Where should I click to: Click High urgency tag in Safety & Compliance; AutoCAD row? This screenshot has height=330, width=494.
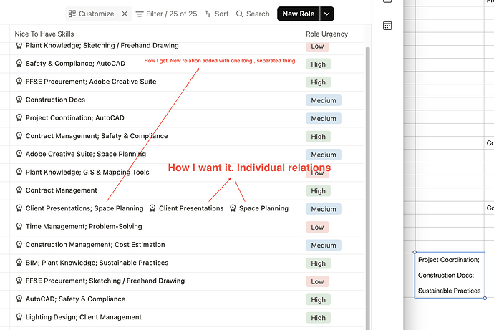[x=318, y=64]
